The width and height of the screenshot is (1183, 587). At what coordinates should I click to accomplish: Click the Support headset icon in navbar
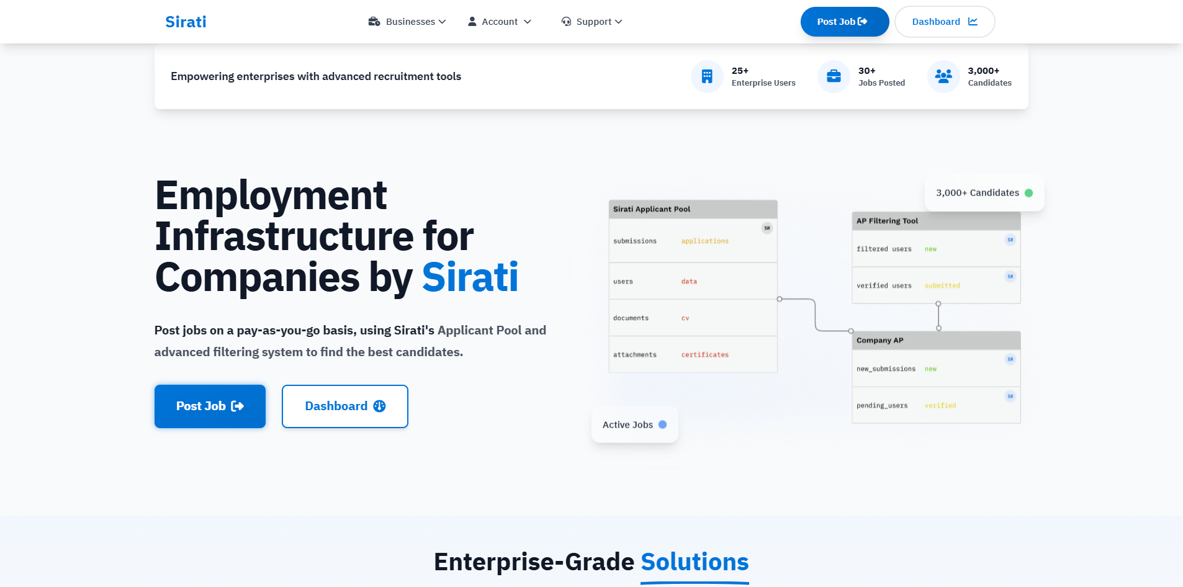tap(566, 22)
